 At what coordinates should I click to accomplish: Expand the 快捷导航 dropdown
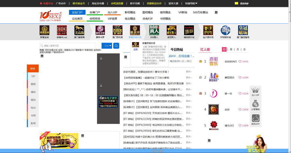pyautogui.click(x=191, y=3)
